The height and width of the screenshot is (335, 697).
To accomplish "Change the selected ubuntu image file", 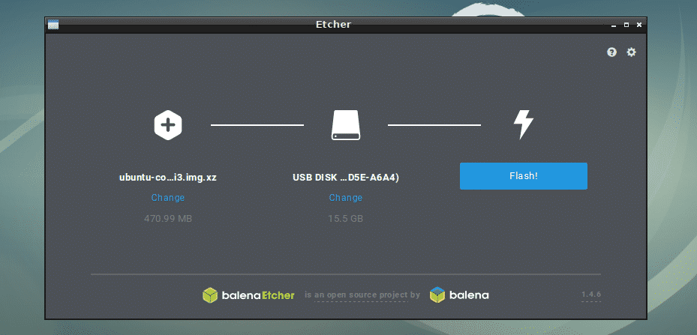I will [x=168, y=198].
